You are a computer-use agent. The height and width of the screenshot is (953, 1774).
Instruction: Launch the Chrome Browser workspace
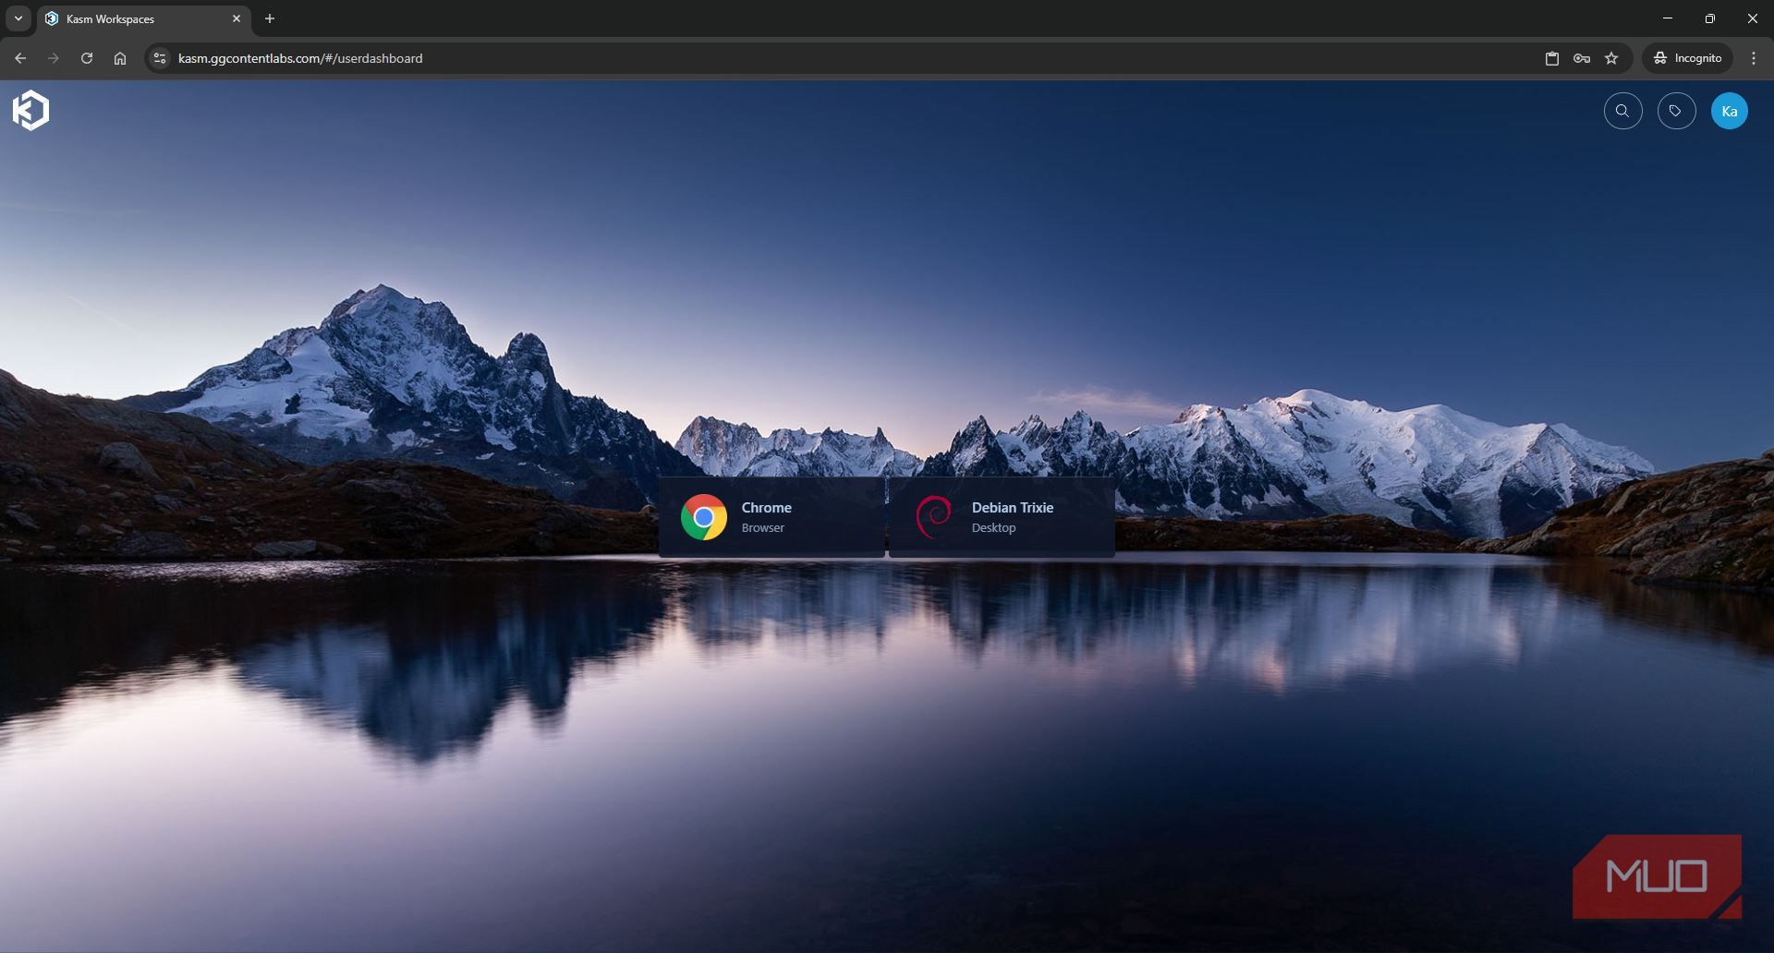[772, 517]
